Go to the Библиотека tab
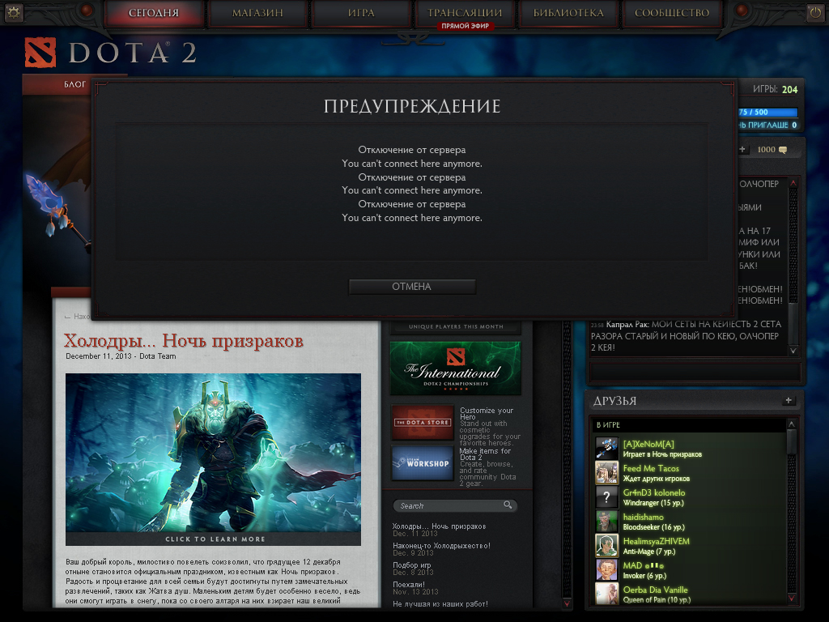This screenshot has width=829, height=622. click(x=568, y=13)
